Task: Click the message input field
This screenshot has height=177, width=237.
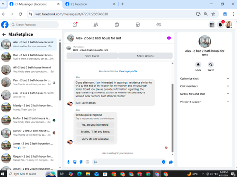Action: [x=127, y=162]
